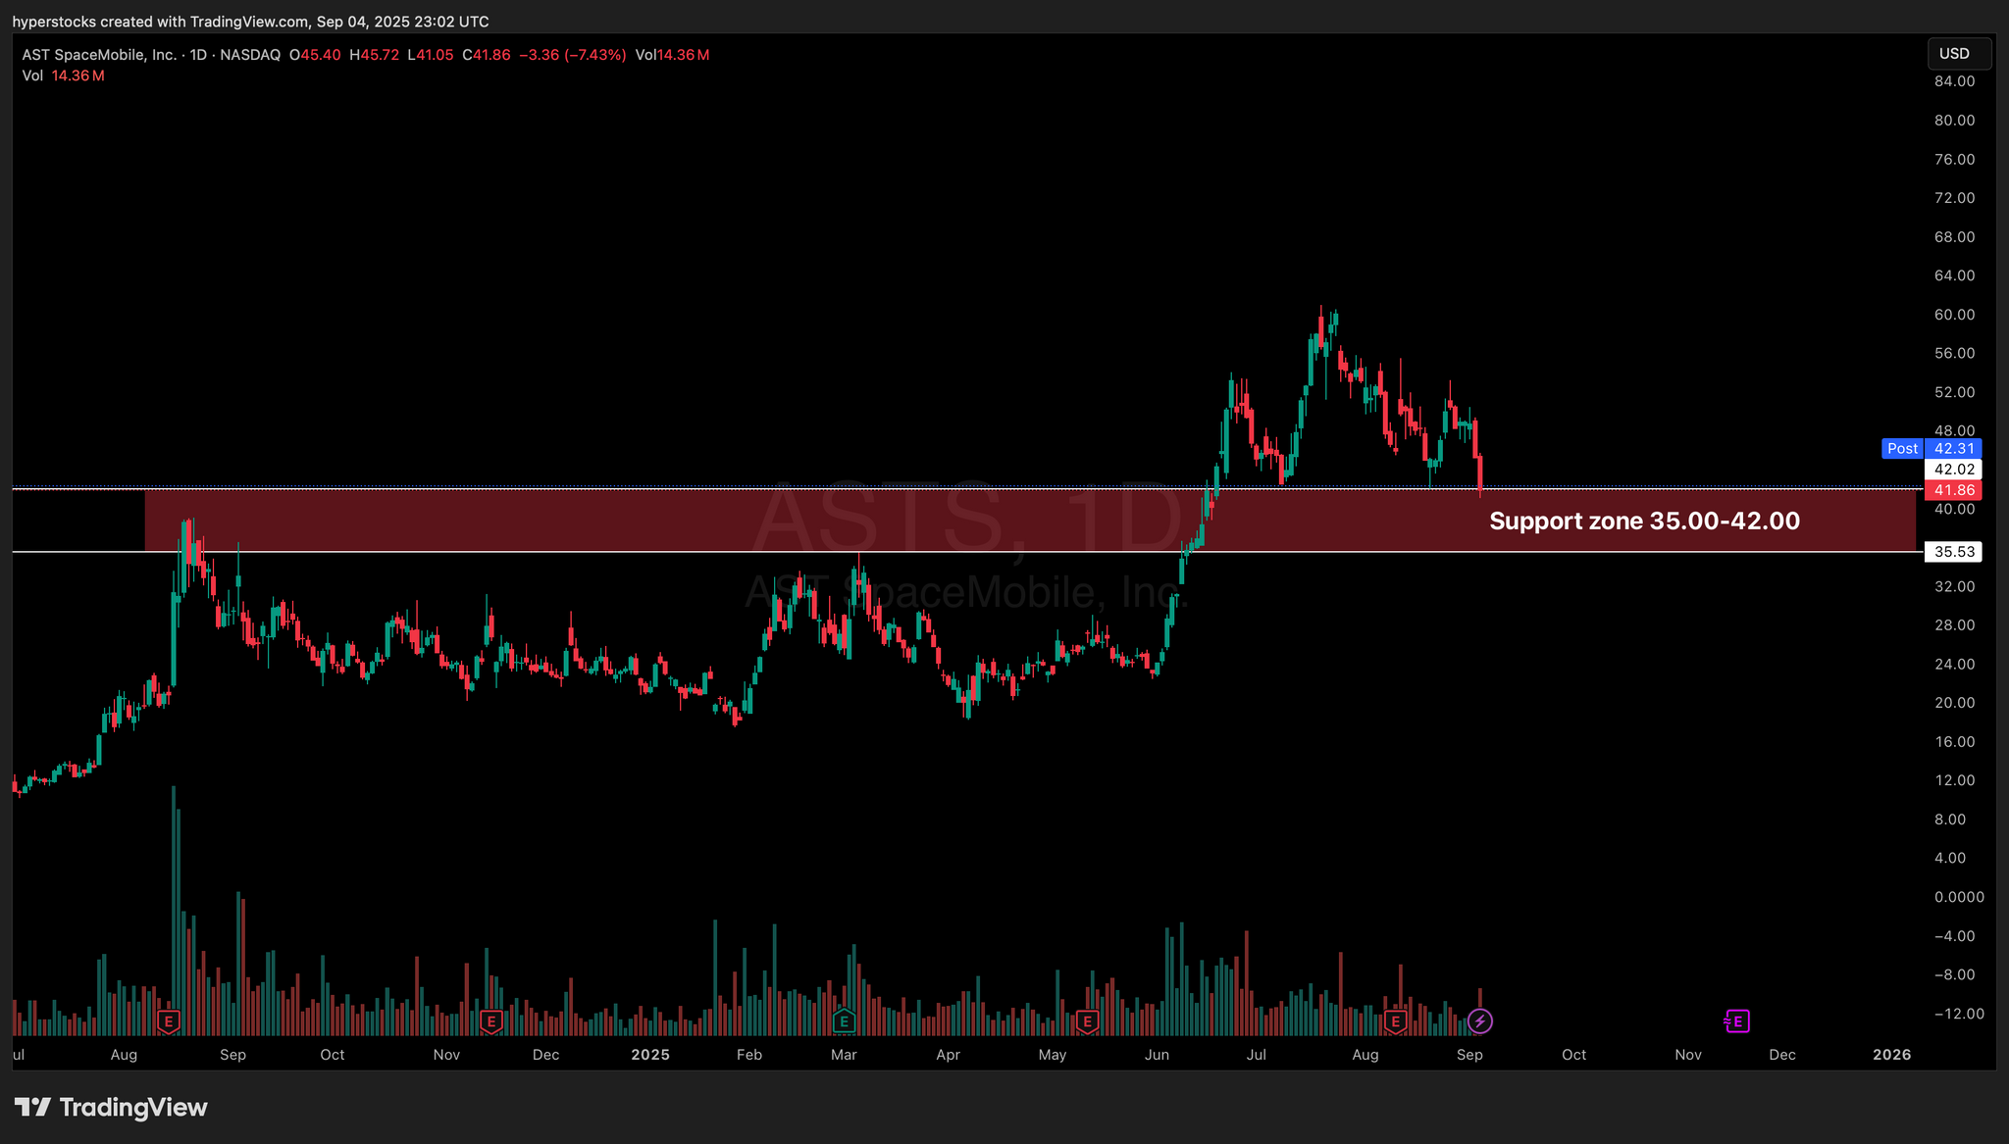Click the close value C41.86
Screen dimensions: 2009x1144
coord(486,55)
